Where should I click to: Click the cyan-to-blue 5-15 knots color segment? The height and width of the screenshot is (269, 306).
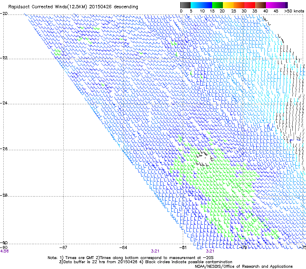201,5
